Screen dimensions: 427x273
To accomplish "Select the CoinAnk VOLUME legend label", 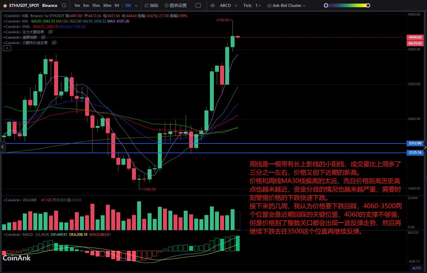I will click(20, 200).
